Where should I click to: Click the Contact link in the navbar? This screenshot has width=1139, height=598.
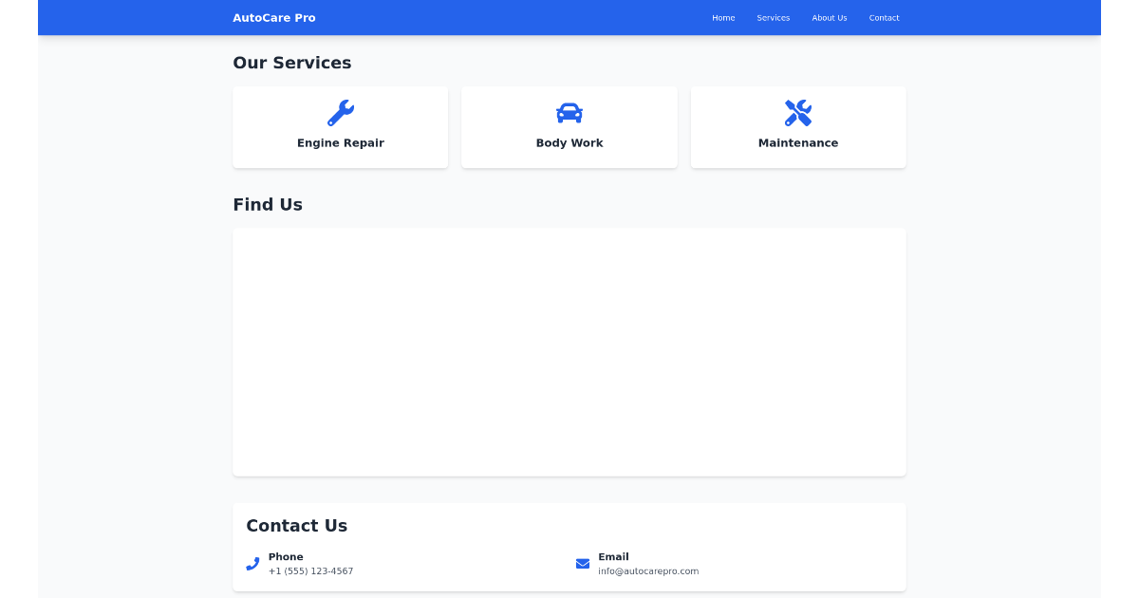point(884,17)
